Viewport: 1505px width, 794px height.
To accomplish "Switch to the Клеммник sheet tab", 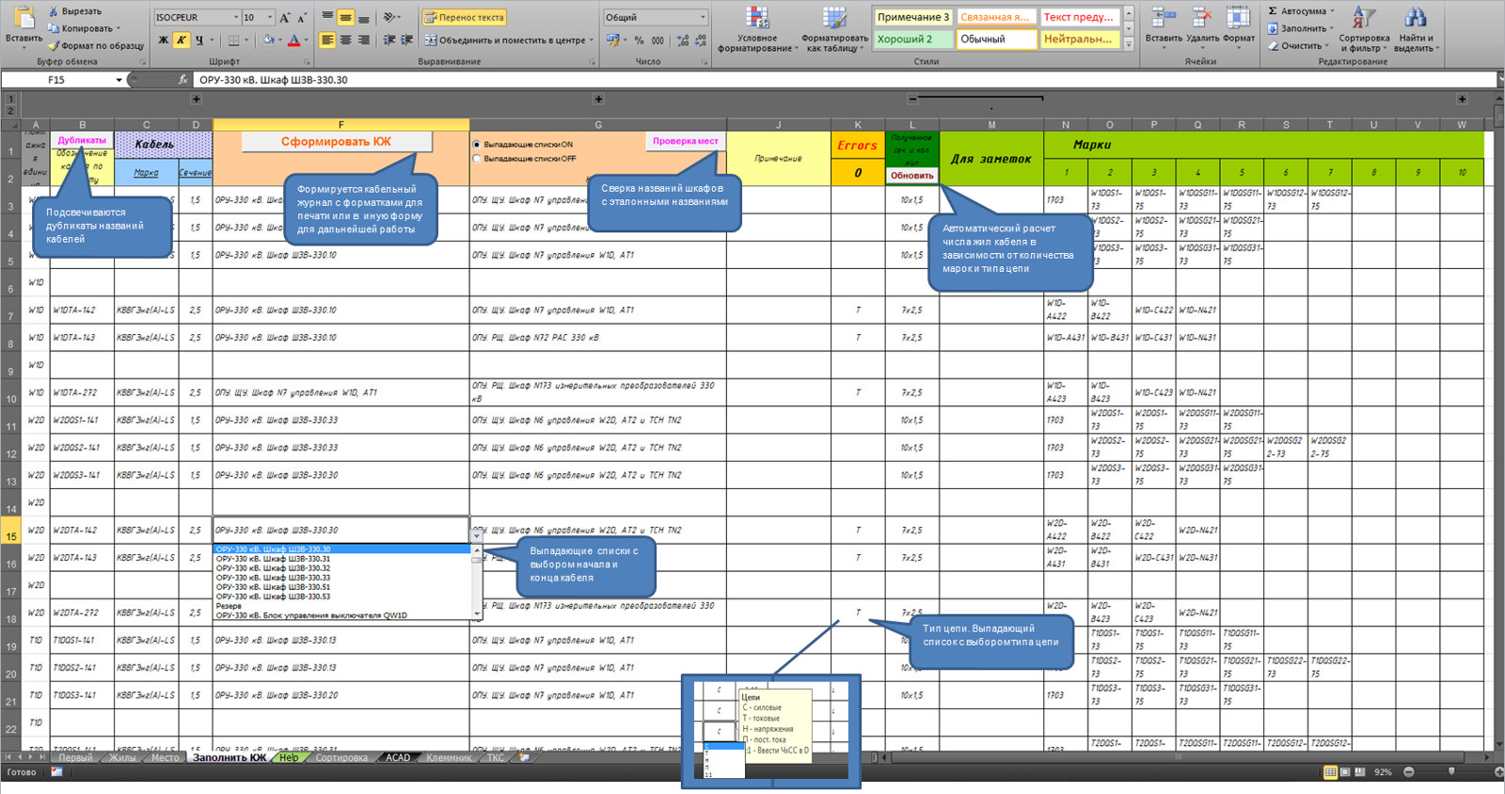I will point(449,757).
